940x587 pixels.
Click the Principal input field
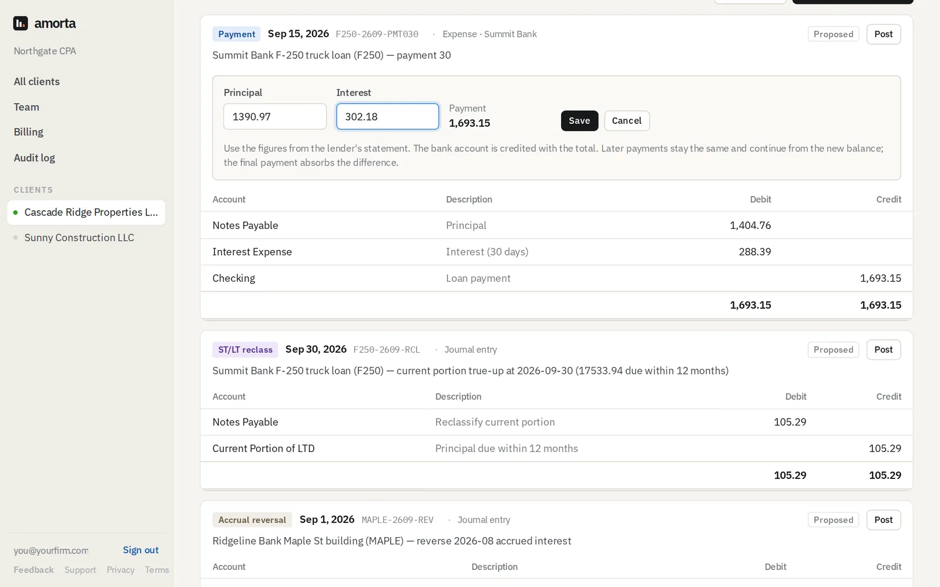(x=275, y=117)
